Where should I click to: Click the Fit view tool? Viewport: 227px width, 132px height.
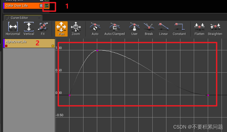[x=43, y=29]
